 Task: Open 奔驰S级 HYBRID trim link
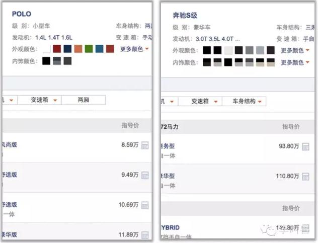pos(171,227)
